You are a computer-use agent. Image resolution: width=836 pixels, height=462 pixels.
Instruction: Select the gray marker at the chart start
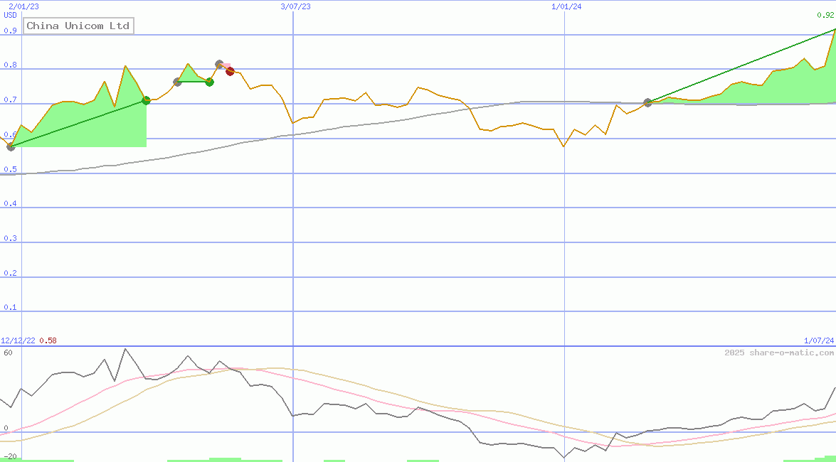point(10,148)
